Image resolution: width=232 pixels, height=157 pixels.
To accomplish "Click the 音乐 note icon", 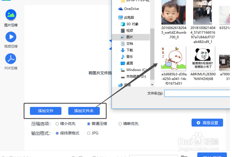I will [123, 57].
